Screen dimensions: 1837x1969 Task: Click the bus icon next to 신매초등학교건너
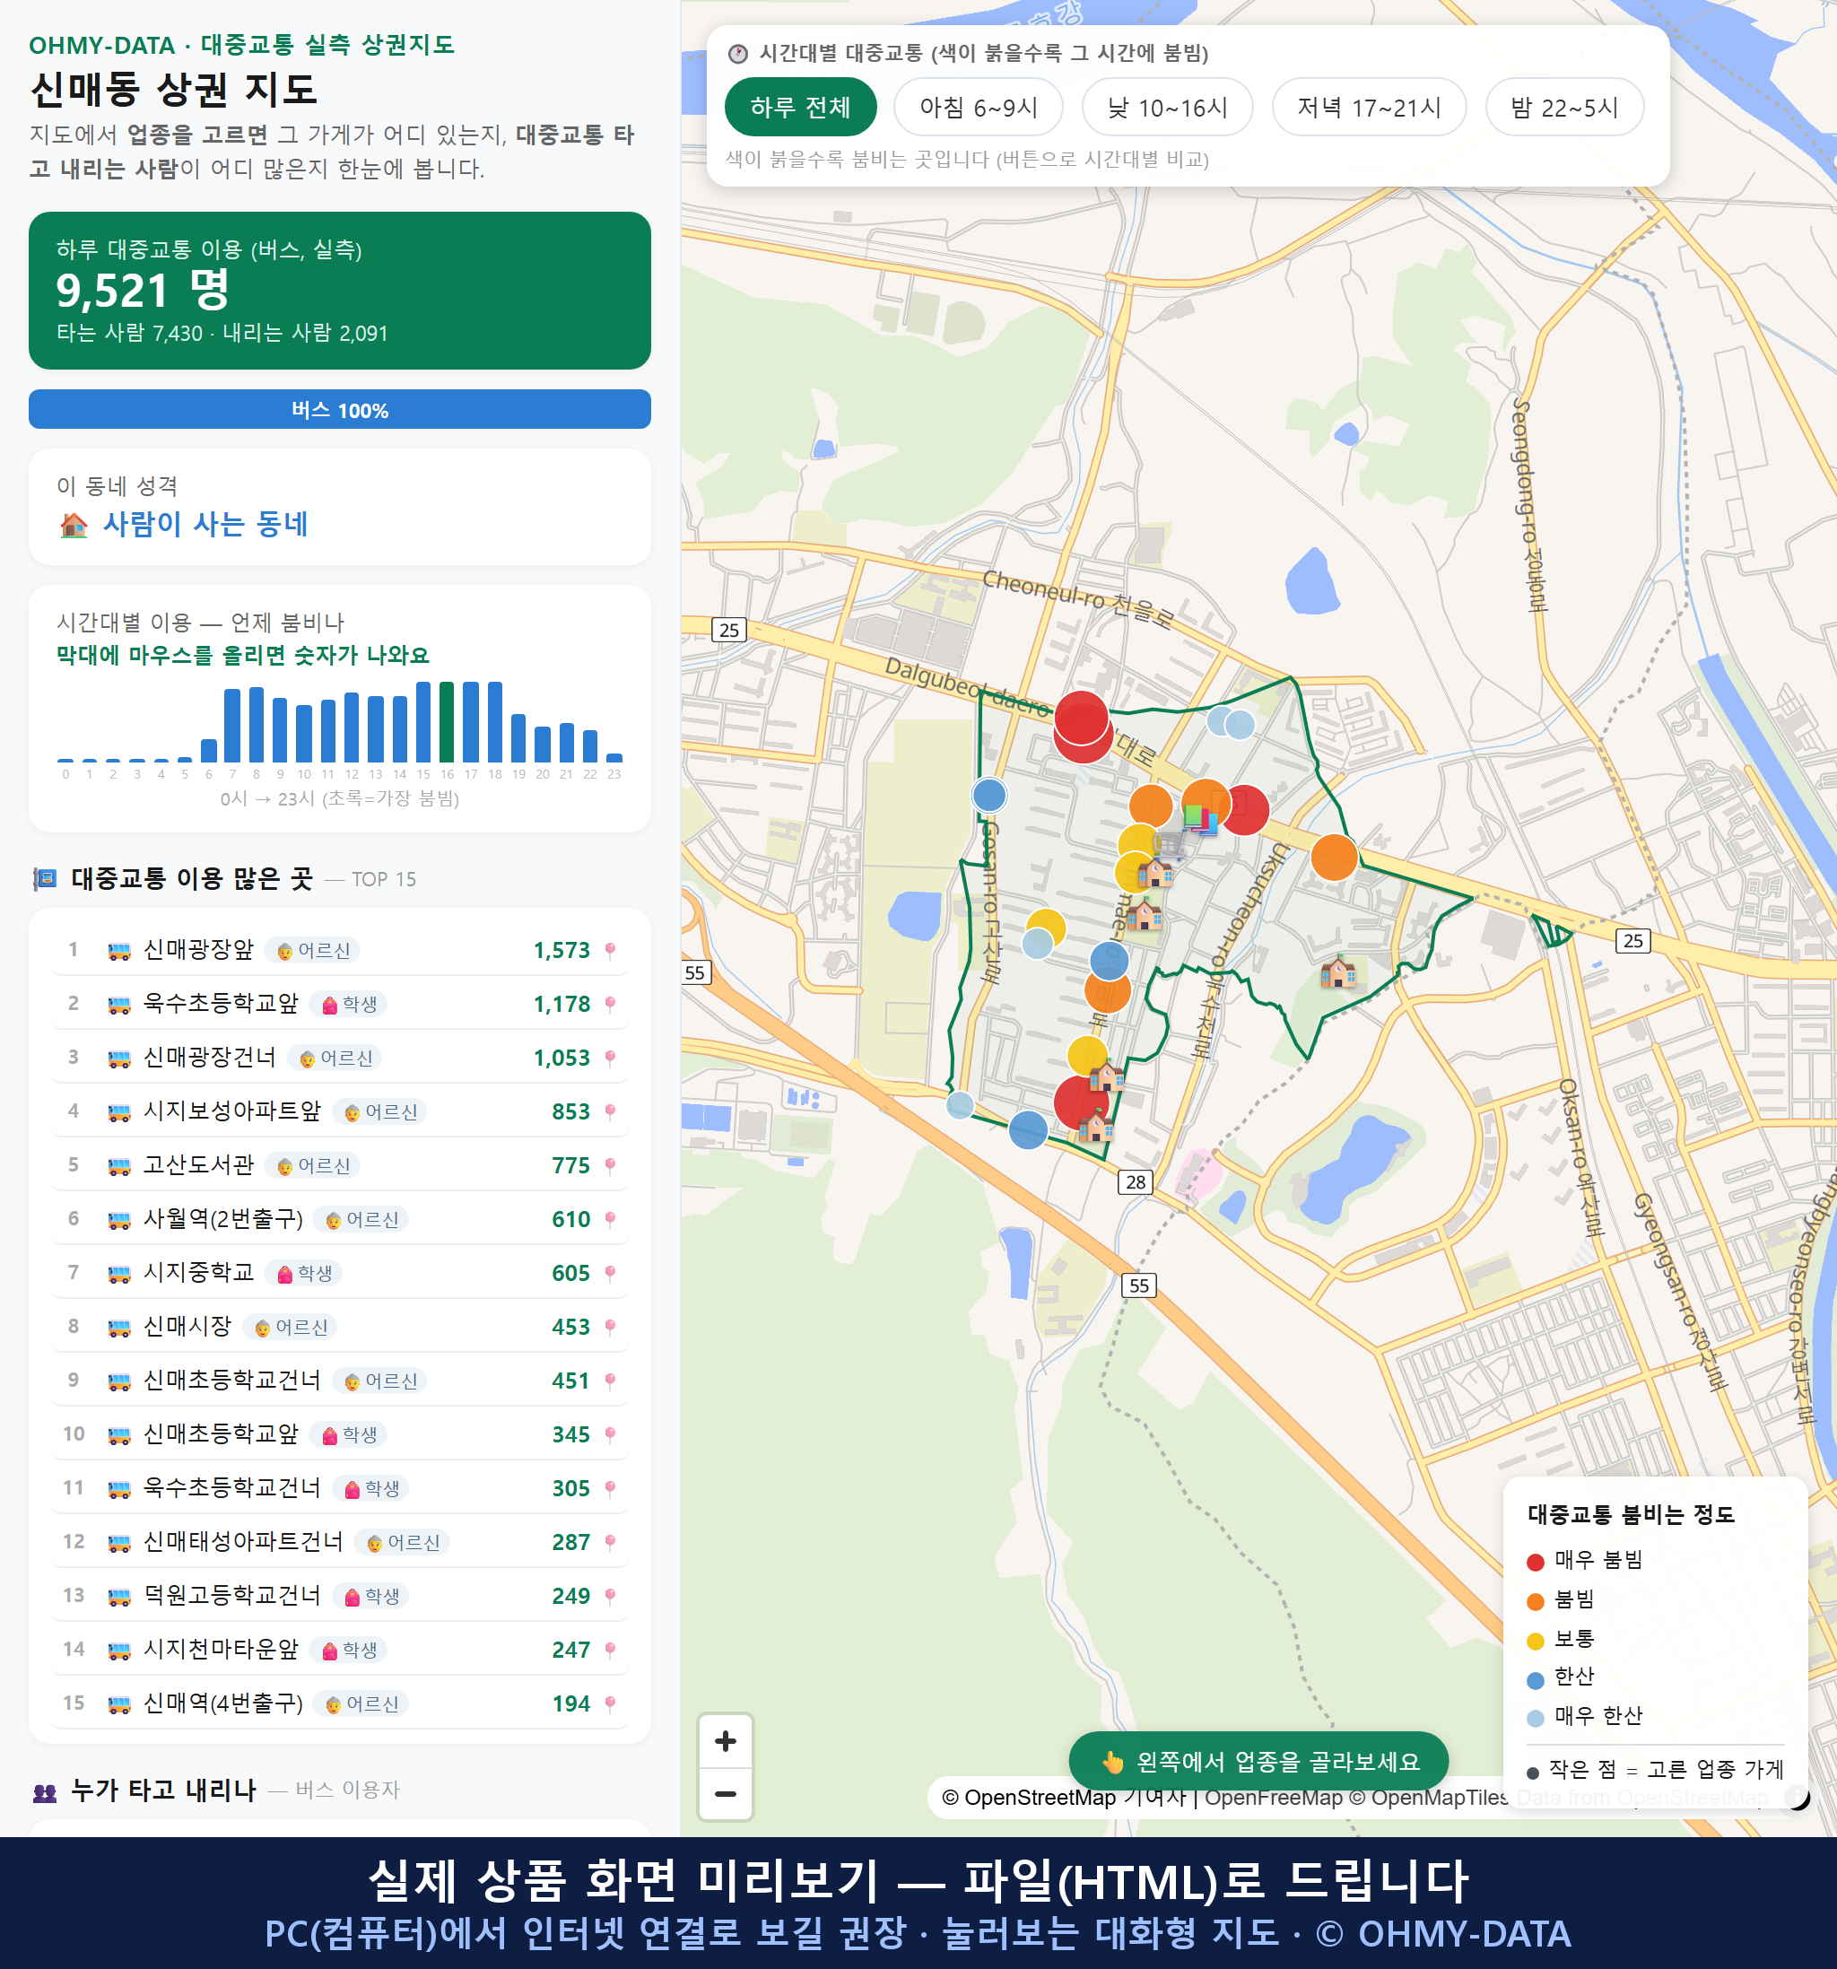(x=118, y=1381)
